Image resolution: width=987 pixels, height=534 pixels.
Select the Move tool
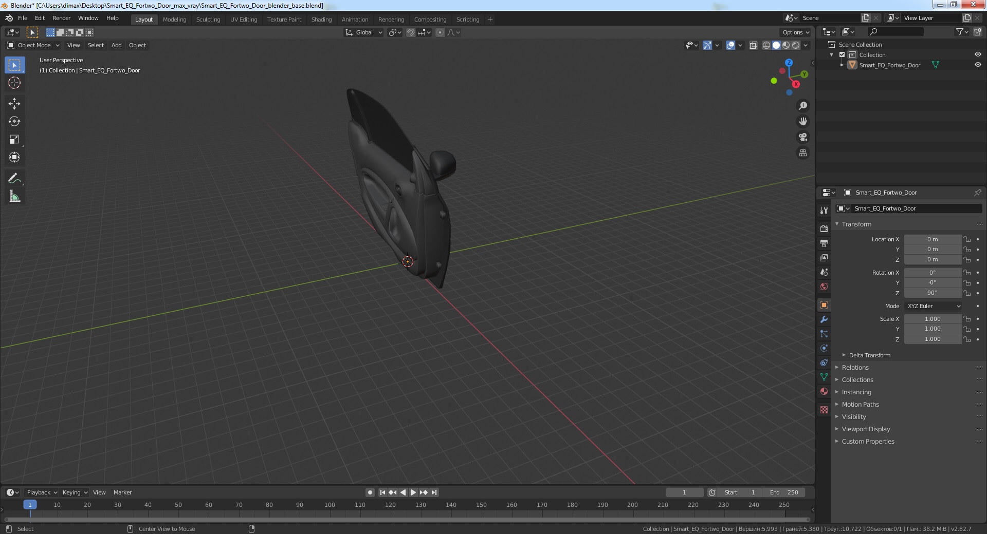pos(14,104)
